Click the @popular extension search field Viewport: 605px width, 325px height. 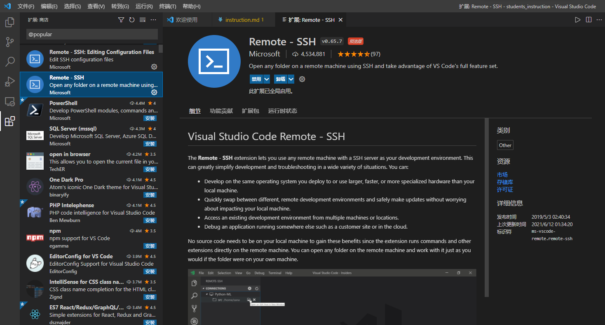[91, 34]
